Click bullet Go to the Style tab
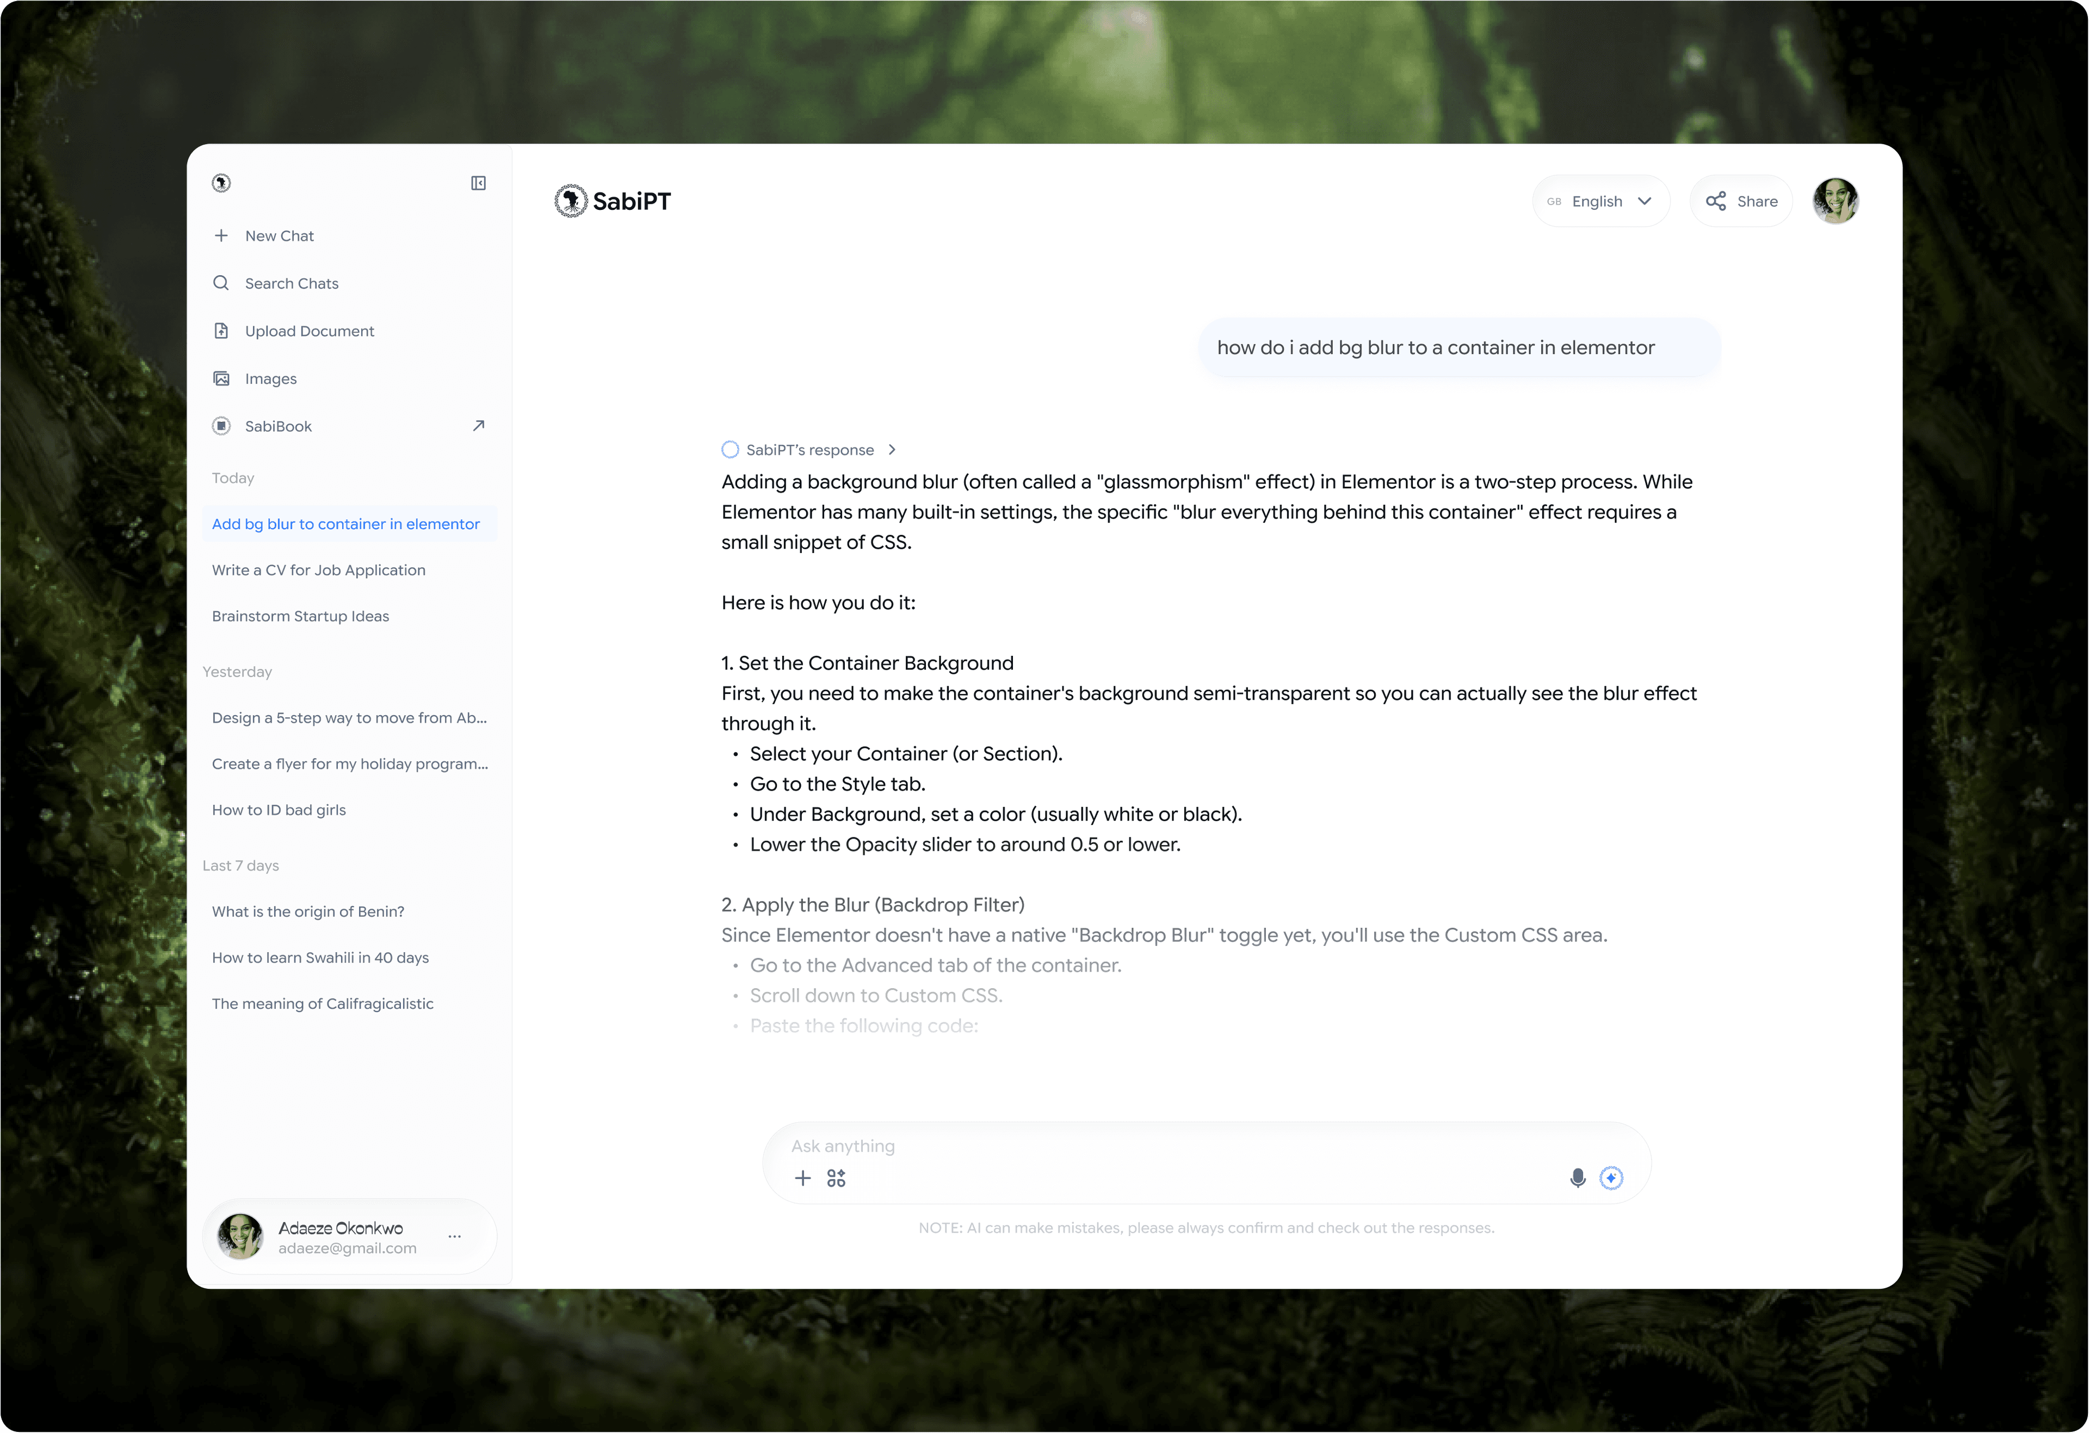The image size is (2089, 1433). pos(838,784)
